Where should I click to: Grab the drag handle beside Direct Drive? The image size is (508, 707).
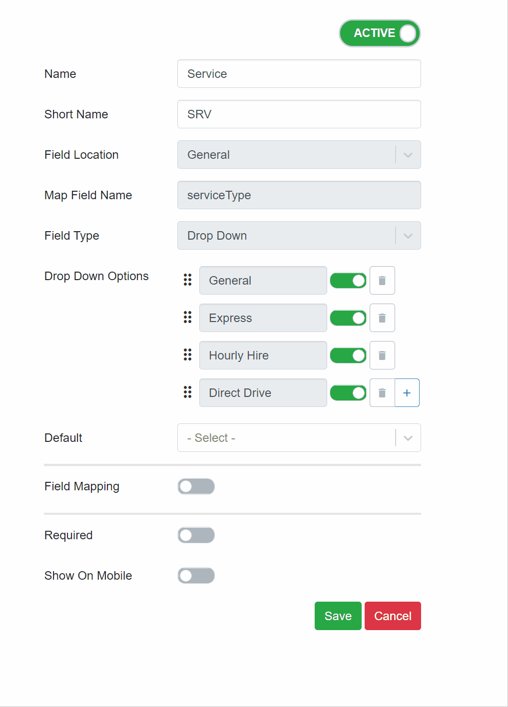(187, 392)
